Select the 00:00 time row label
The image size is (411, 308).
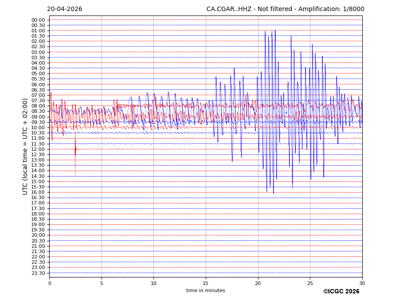(38, 20)
